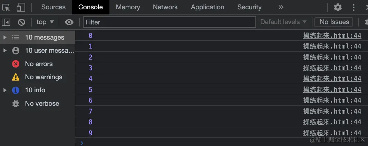Expand the 10 messages group

(x=38, y=38)
